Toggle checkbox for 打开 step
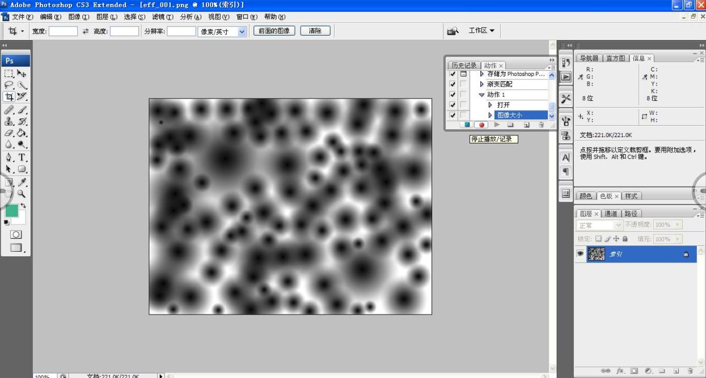The width and height of the screenshot is (706, 378). pos(453,105)
